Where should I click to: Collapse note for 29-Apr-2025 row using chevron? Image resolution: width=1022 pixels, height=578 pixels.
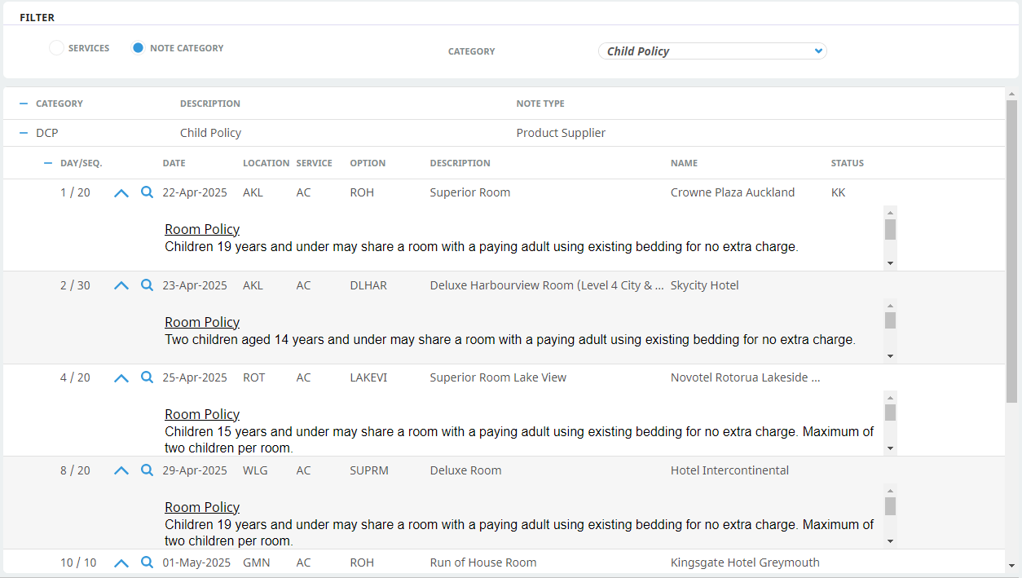point(121,470)
